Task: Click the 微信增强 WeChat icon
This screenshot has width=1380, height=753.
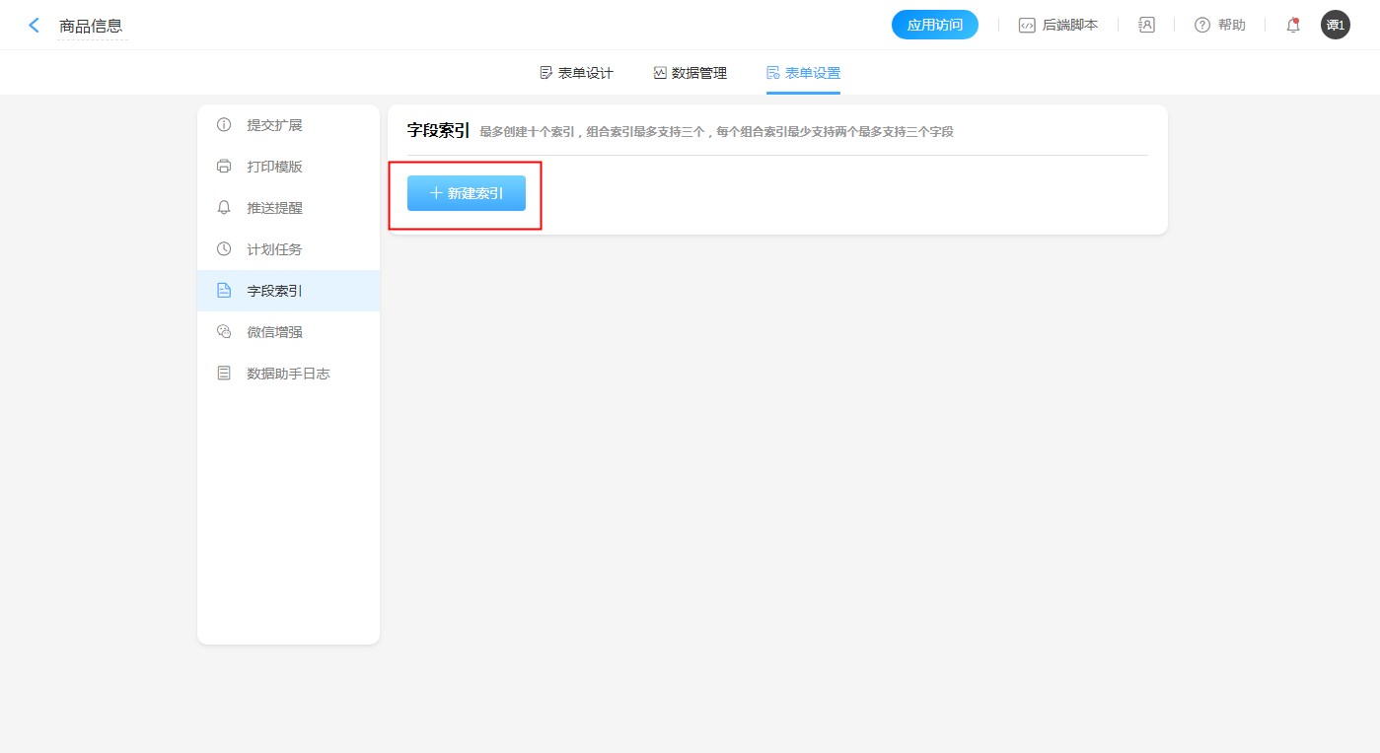Action: (x=224, y=332)
